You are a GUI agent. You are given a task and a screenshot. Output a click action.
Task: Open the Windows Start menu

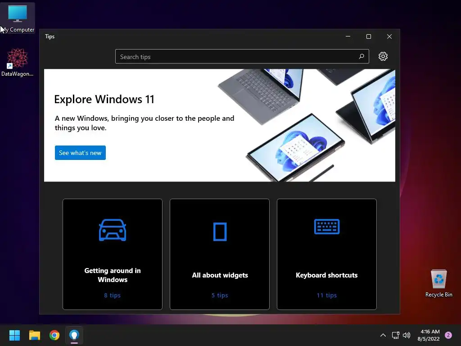click(14, 335)
